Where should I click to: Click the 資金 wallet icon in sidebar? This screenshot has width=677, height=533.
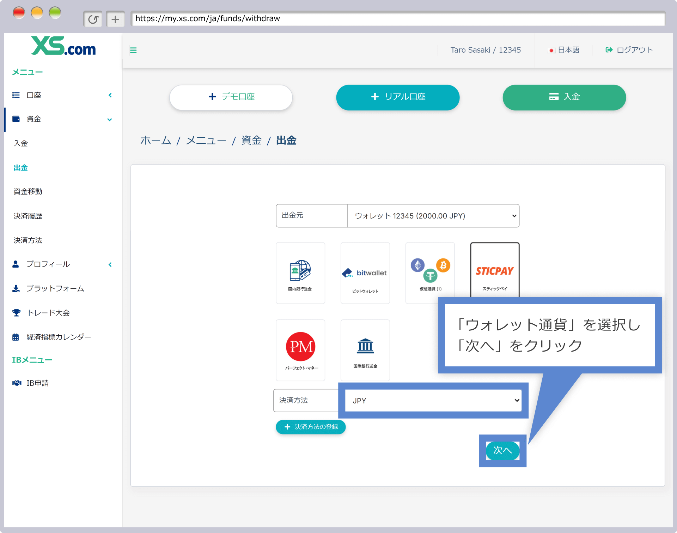(x=16, y=119)
